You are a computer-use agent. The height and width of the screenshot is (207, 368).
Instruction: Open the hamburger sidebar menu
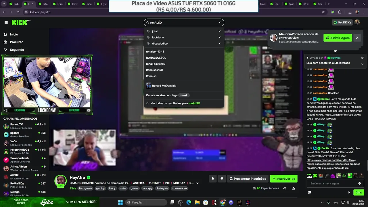6,22
